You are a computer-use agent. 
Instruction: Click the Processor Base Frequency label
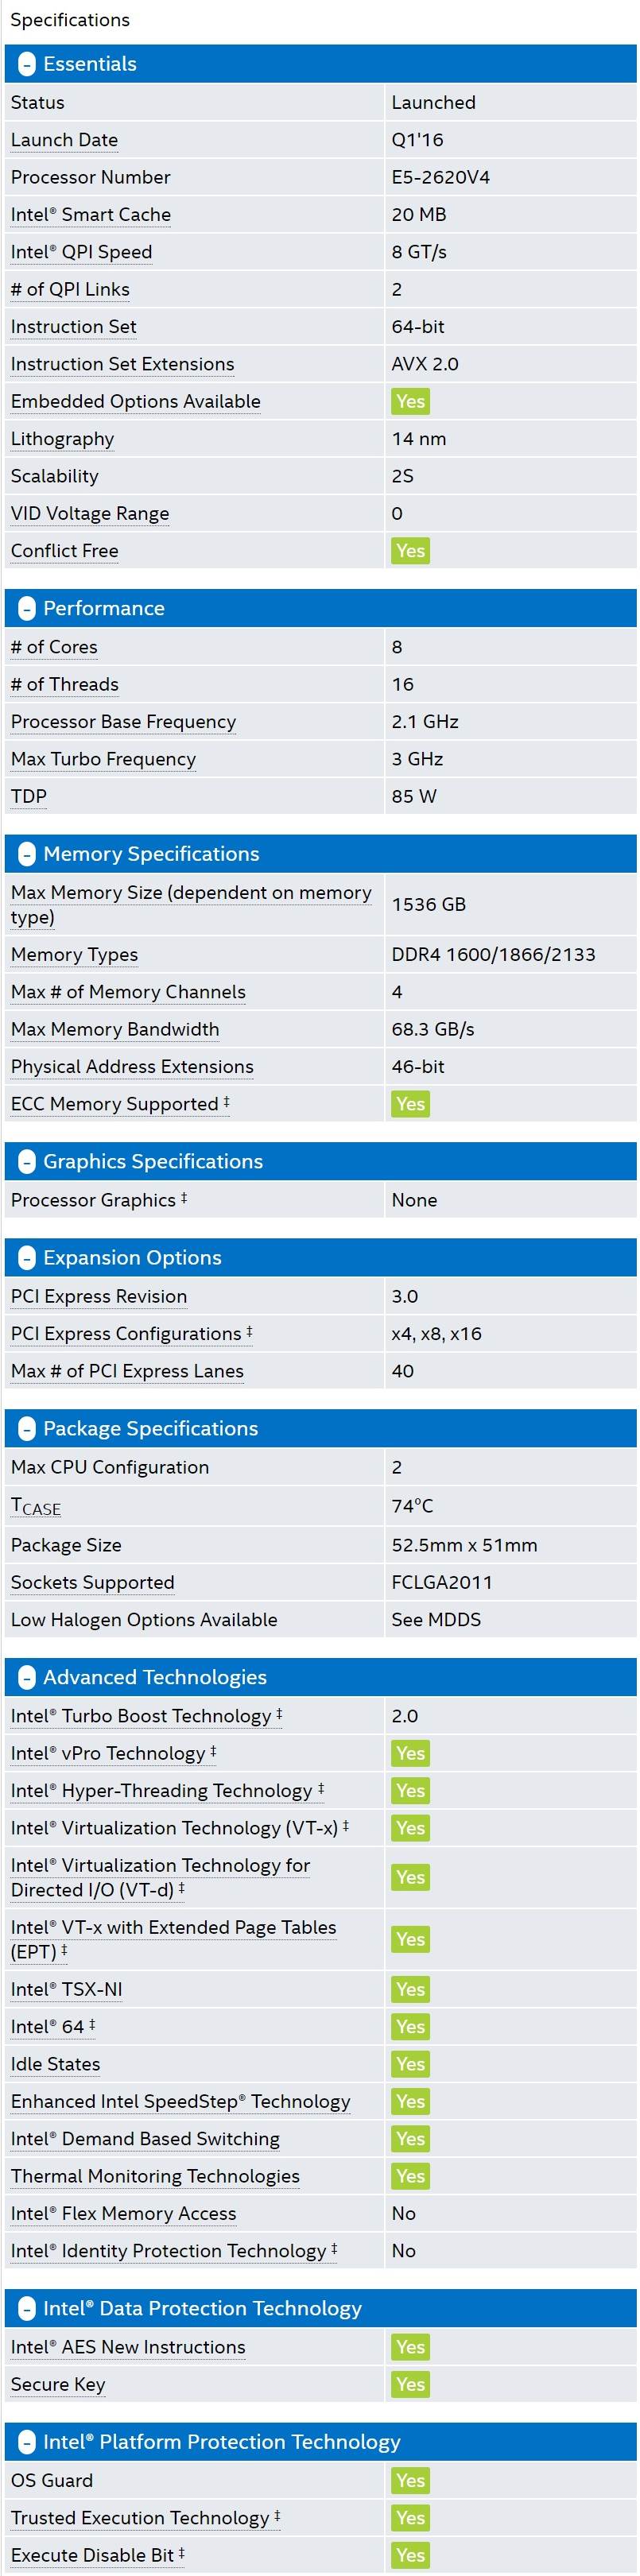click(x=123, y=722)
